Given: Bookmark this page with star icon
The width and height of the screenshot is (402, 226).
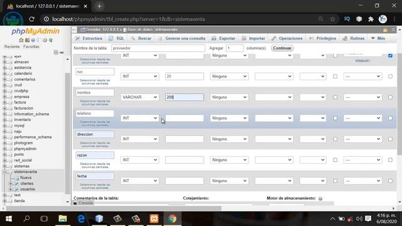Looking at the screenshot, I should click(332, 19).
